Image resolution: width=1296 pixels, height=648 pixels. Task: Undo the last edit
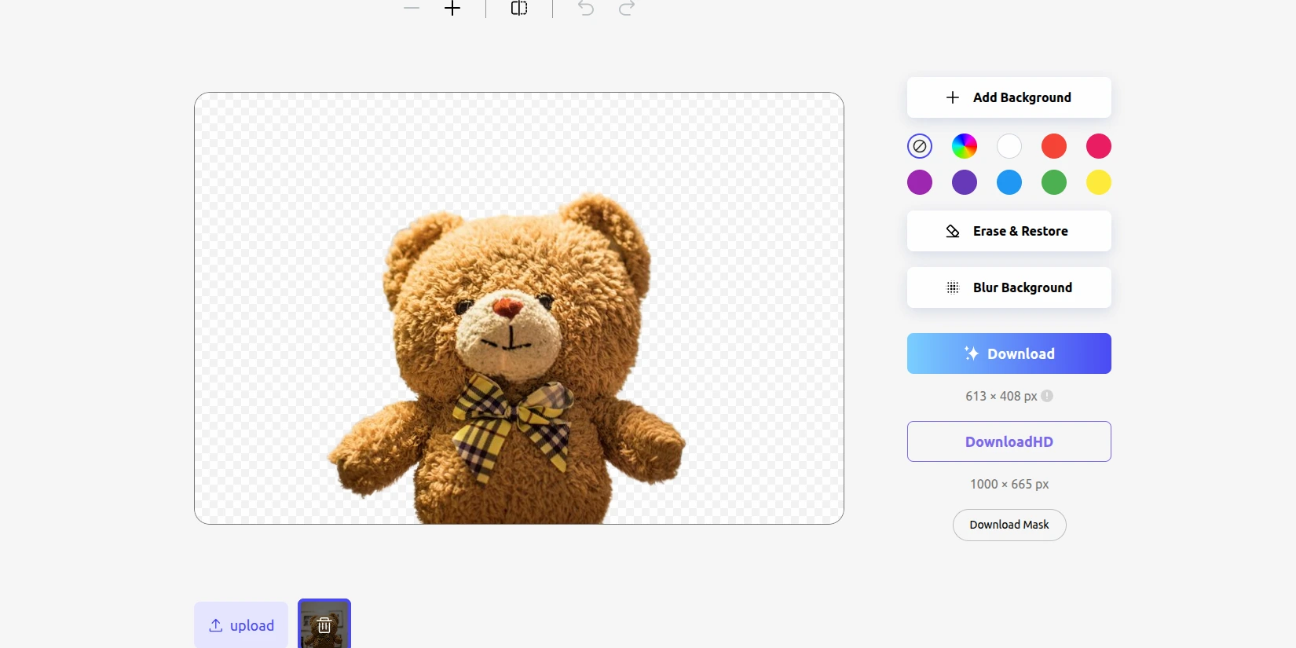[x=586, y=9]
